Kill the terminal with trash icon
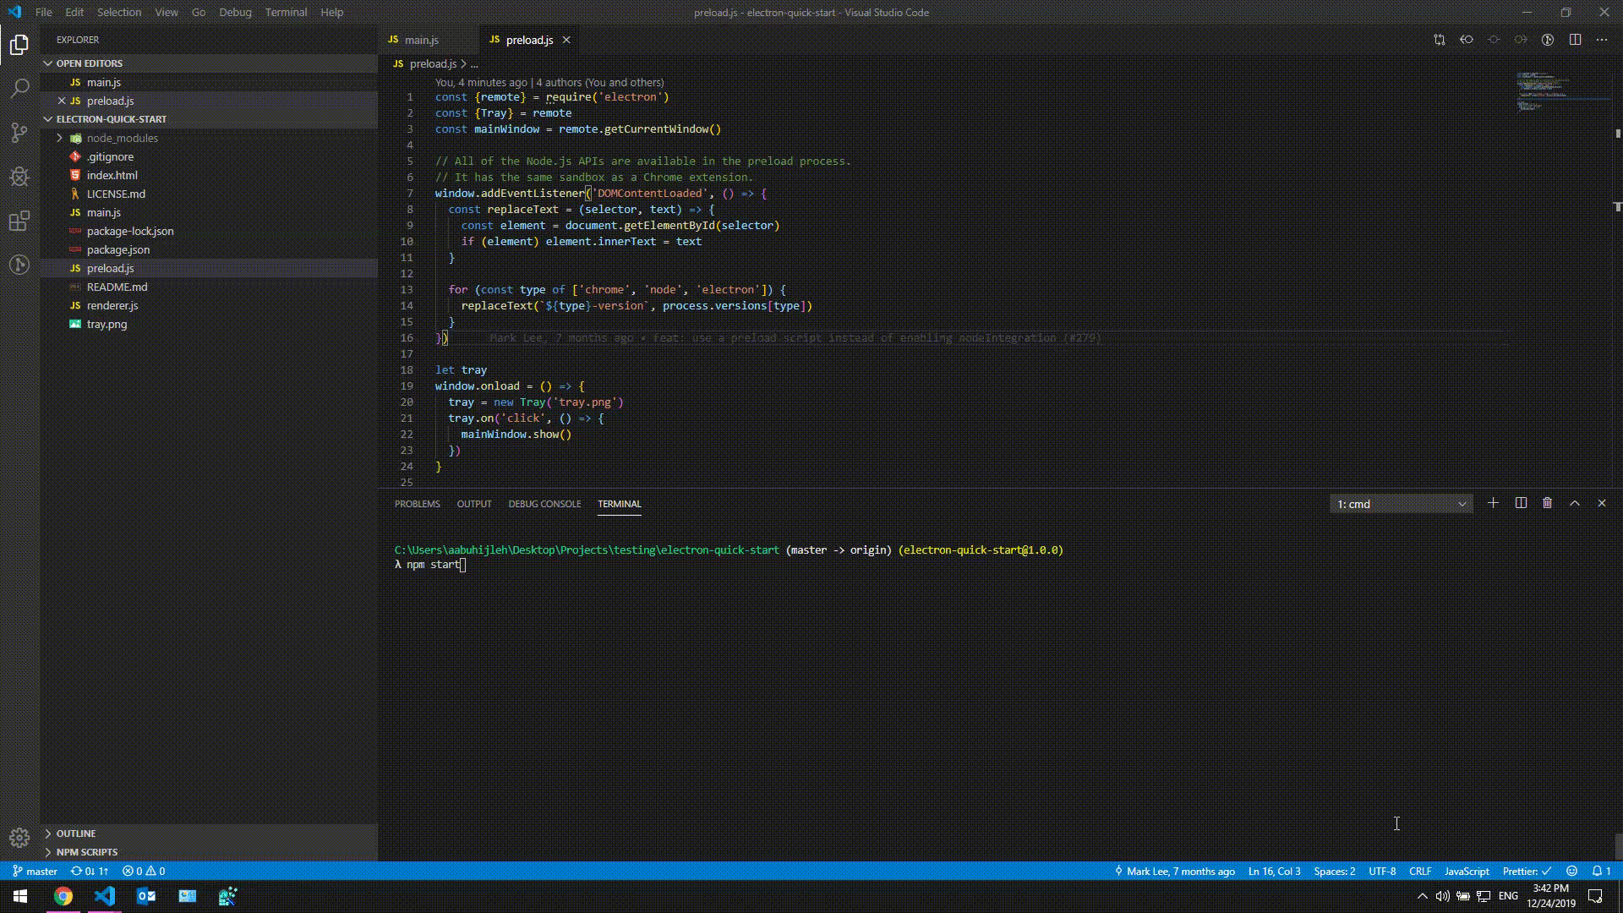Screen dimensions: 1623x913 pos(1548,503)
